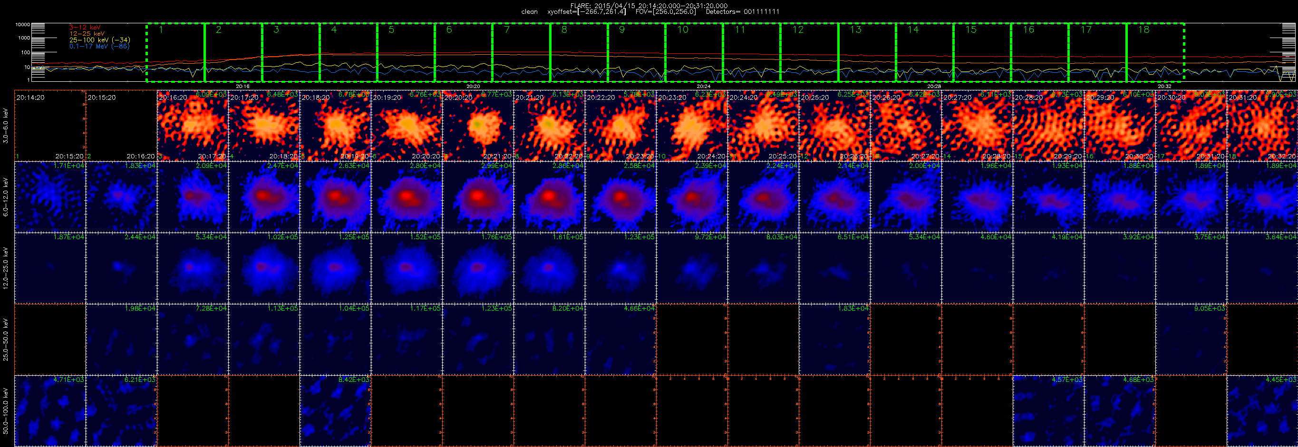Open the 6-12 keV image labeled 2.80E+04
The height and width of the screenshot is (447, 1298).
click(407, 197)
